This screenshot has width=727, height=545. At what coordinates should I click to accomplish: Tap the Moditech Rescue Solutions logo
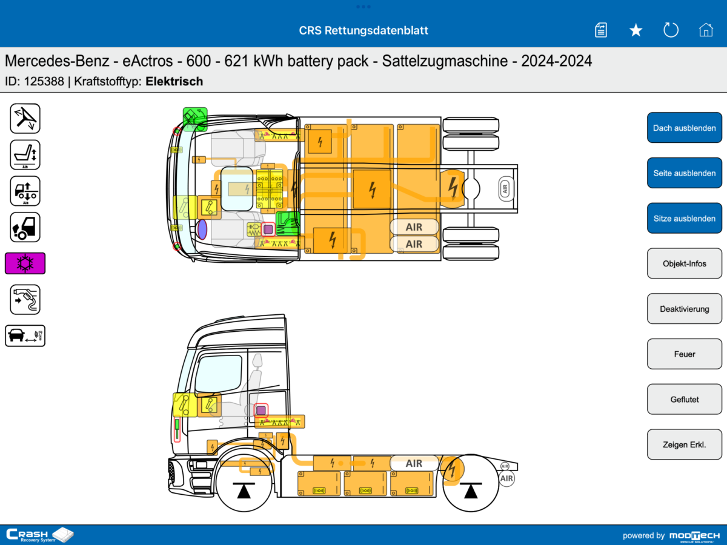point(694,535)
